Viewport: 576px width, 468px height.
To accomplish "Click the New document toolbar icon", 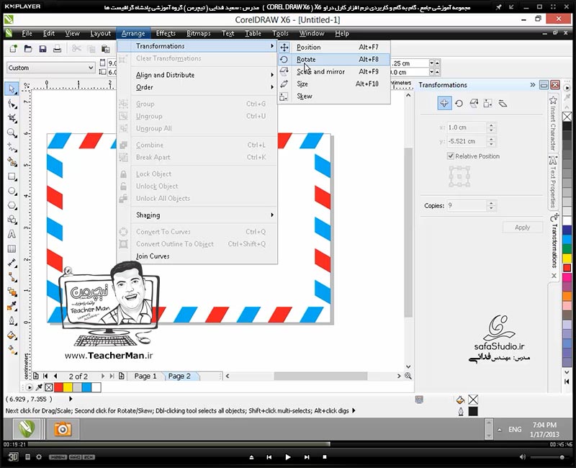I will [x=14, y=48].
